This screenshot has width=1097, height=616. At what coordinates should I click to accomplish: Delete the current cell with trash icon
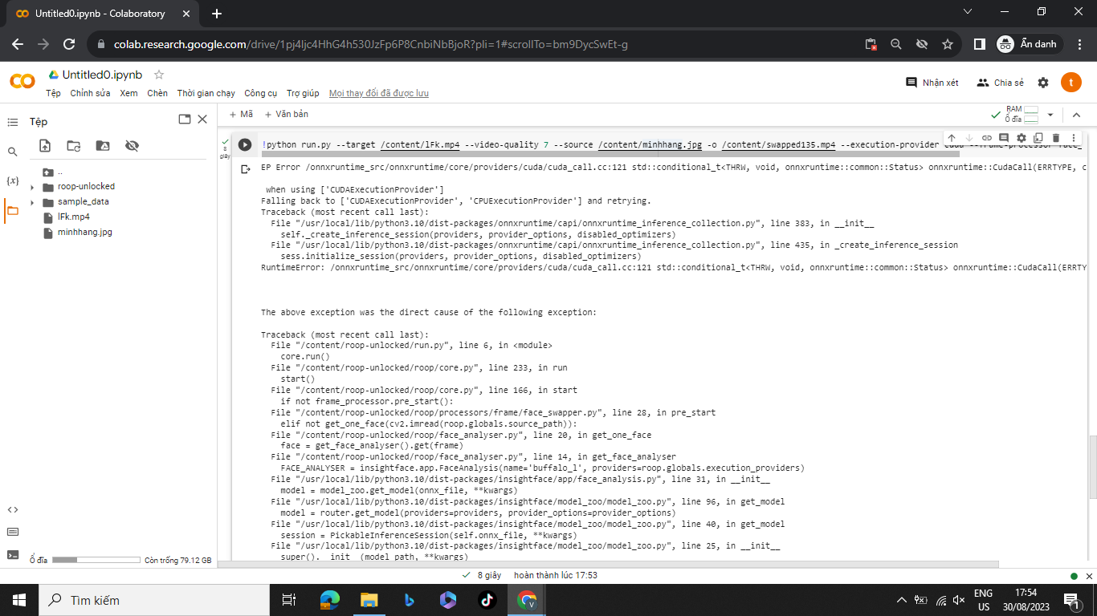click(x=1056, y=139)
